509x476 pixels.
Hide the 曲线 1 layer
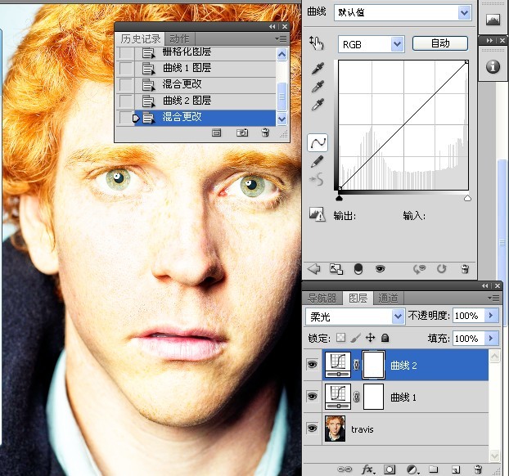(x=313, y=397)
